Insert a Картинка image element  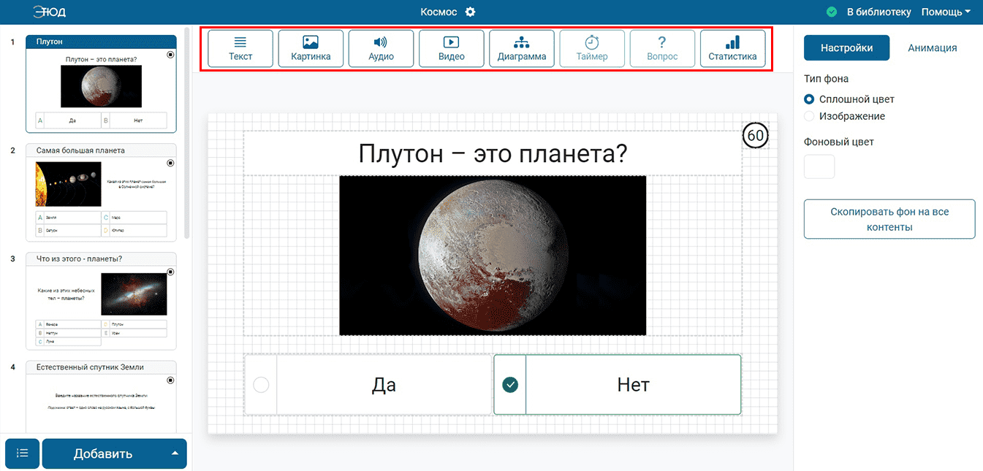(311, 49)
